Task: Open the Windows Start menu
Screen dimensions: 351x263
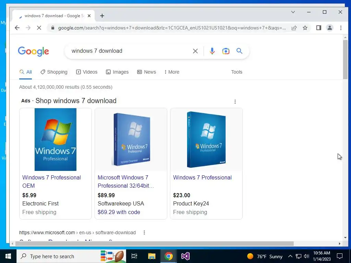Action: 8,256
